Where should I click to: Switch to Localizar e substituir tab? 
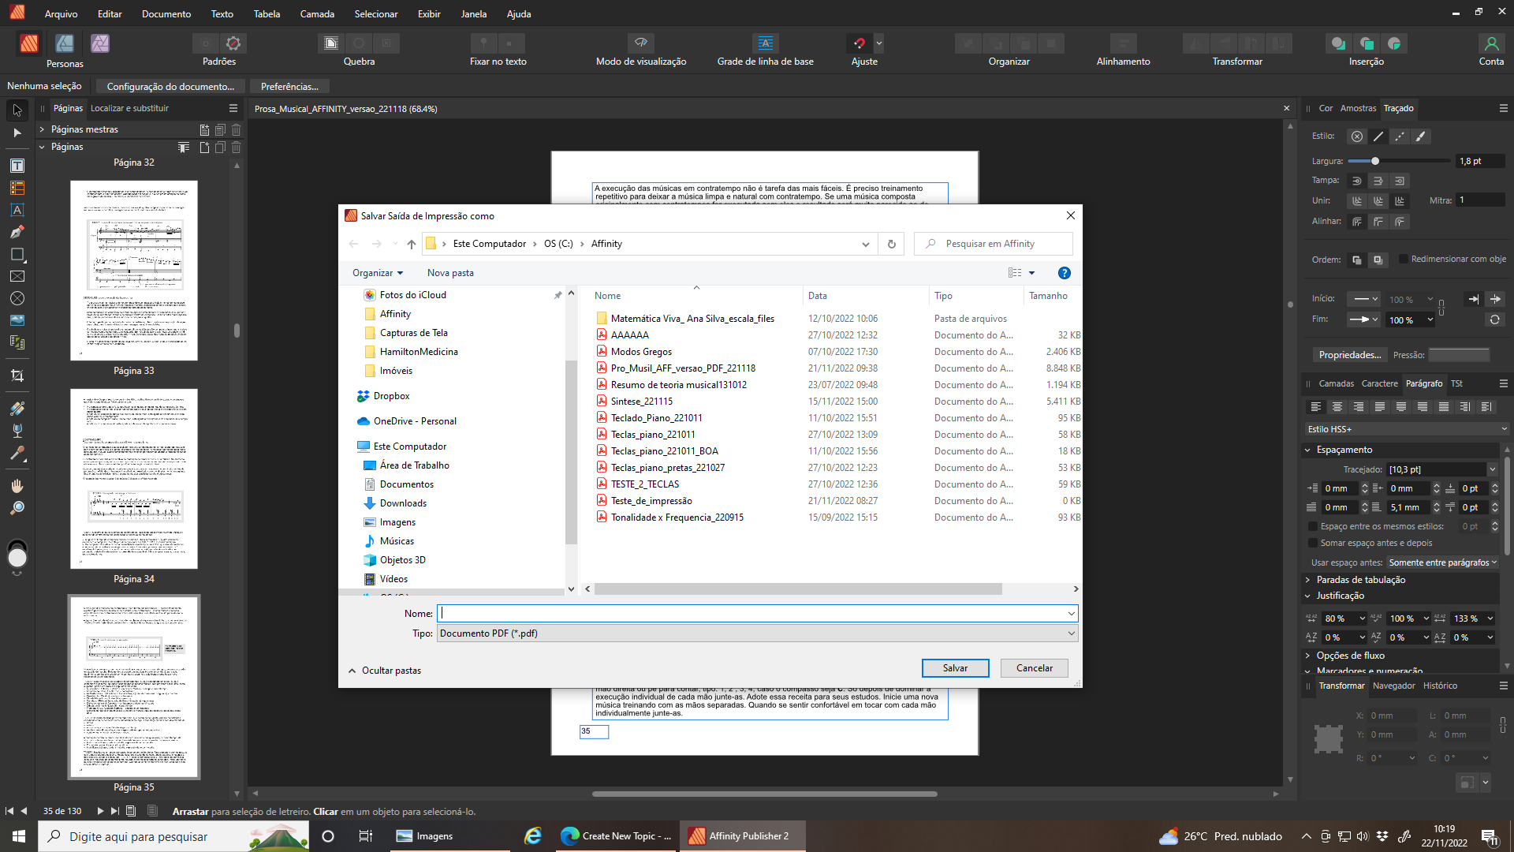point(129,108)
